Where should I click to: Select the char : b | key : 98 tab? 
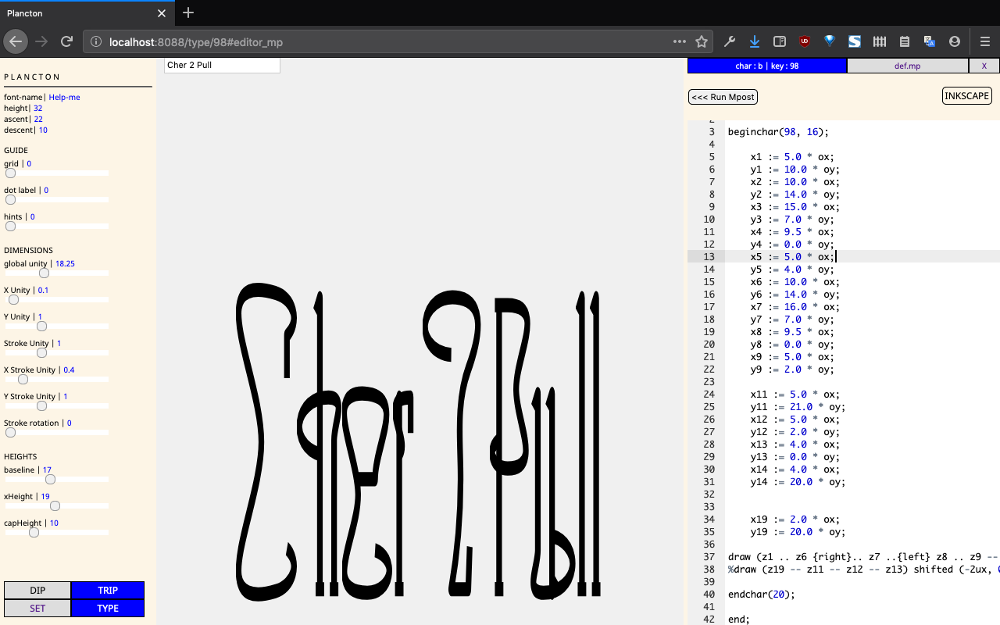pos(766,66)
